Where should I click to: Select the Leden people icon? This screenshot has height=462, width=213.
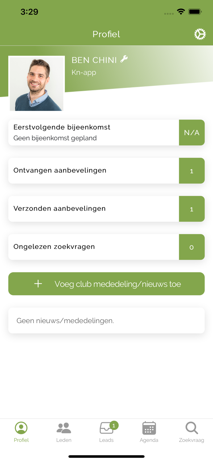(x=64, y=428)
